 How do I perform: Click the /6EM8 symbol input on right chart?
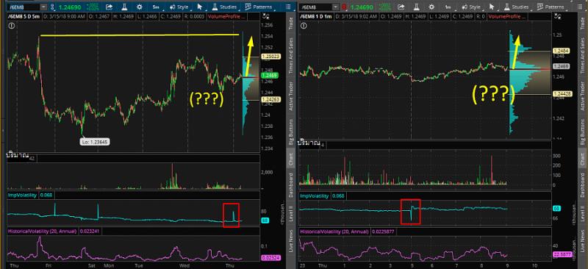coord(316,7)
